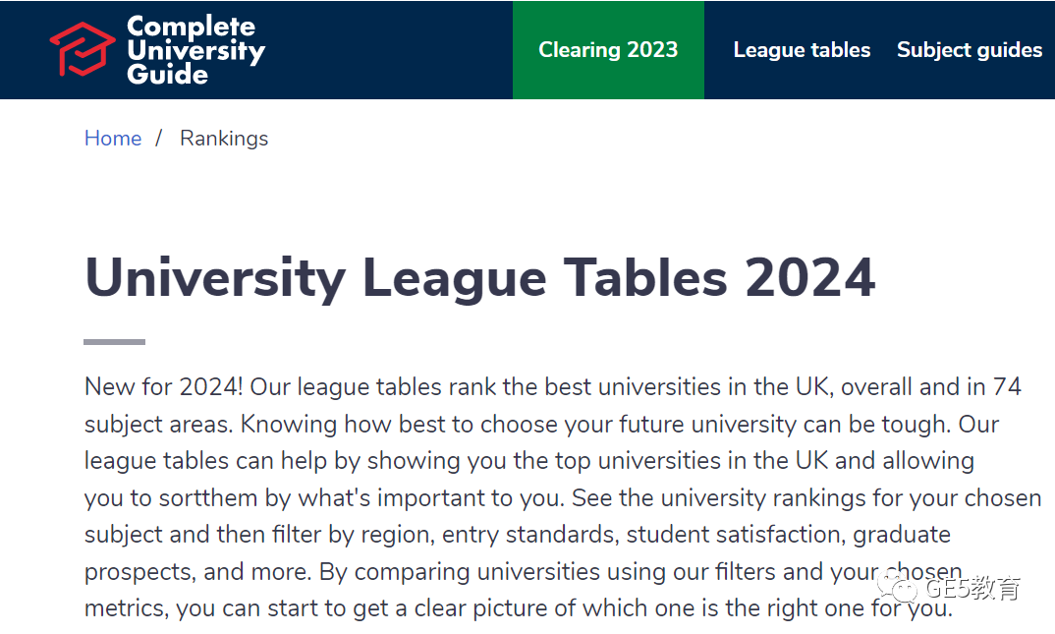Click the grey divider line under heading

click(x=114, y=342)
